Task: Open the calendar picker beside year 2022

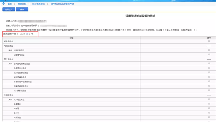Action: coord(27,34)
